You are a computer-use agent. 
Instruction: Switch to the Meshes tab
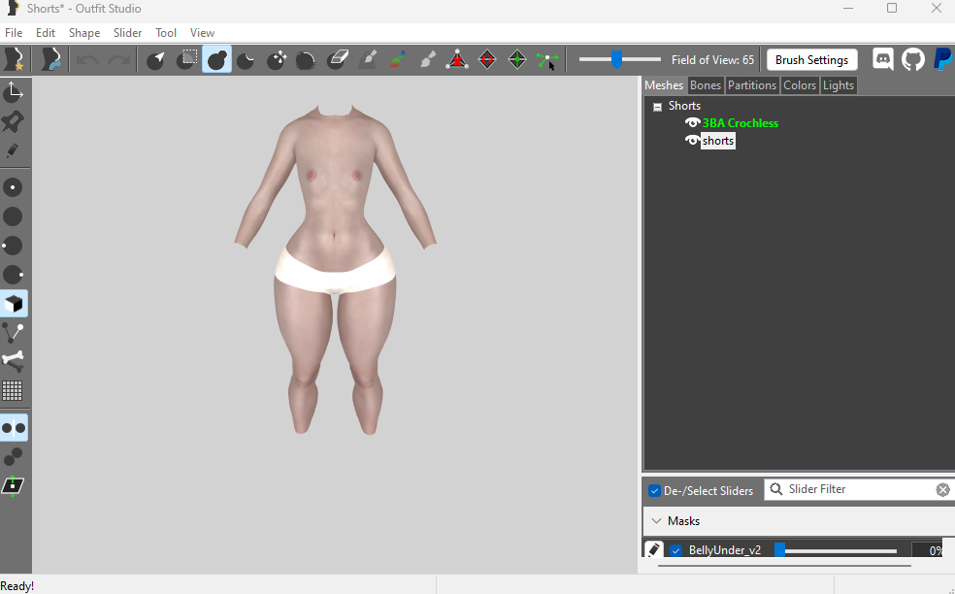(x=664, y=85)
